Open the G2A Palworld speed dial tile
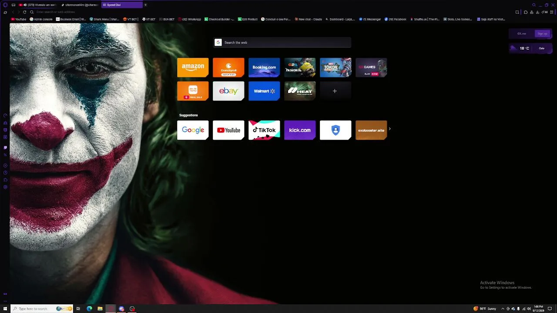 (x=300, y=67)
